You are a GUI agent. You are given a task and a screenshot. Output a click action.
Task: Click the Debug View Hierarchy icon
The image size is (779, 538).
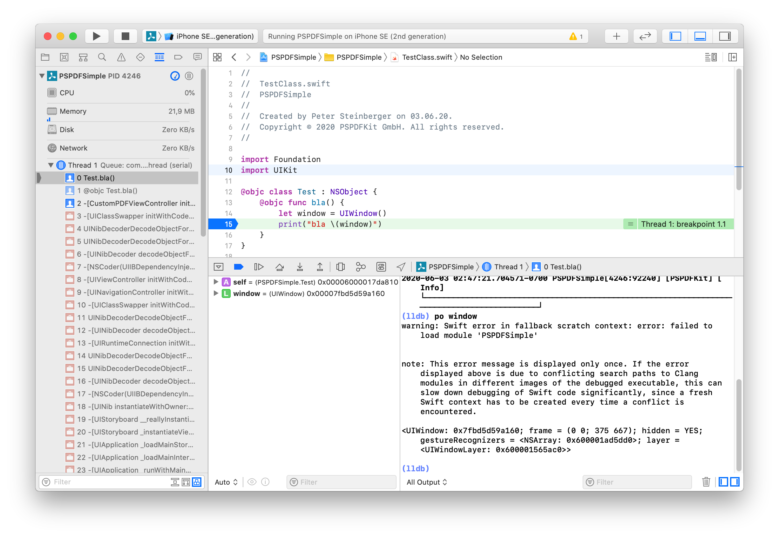340,267
